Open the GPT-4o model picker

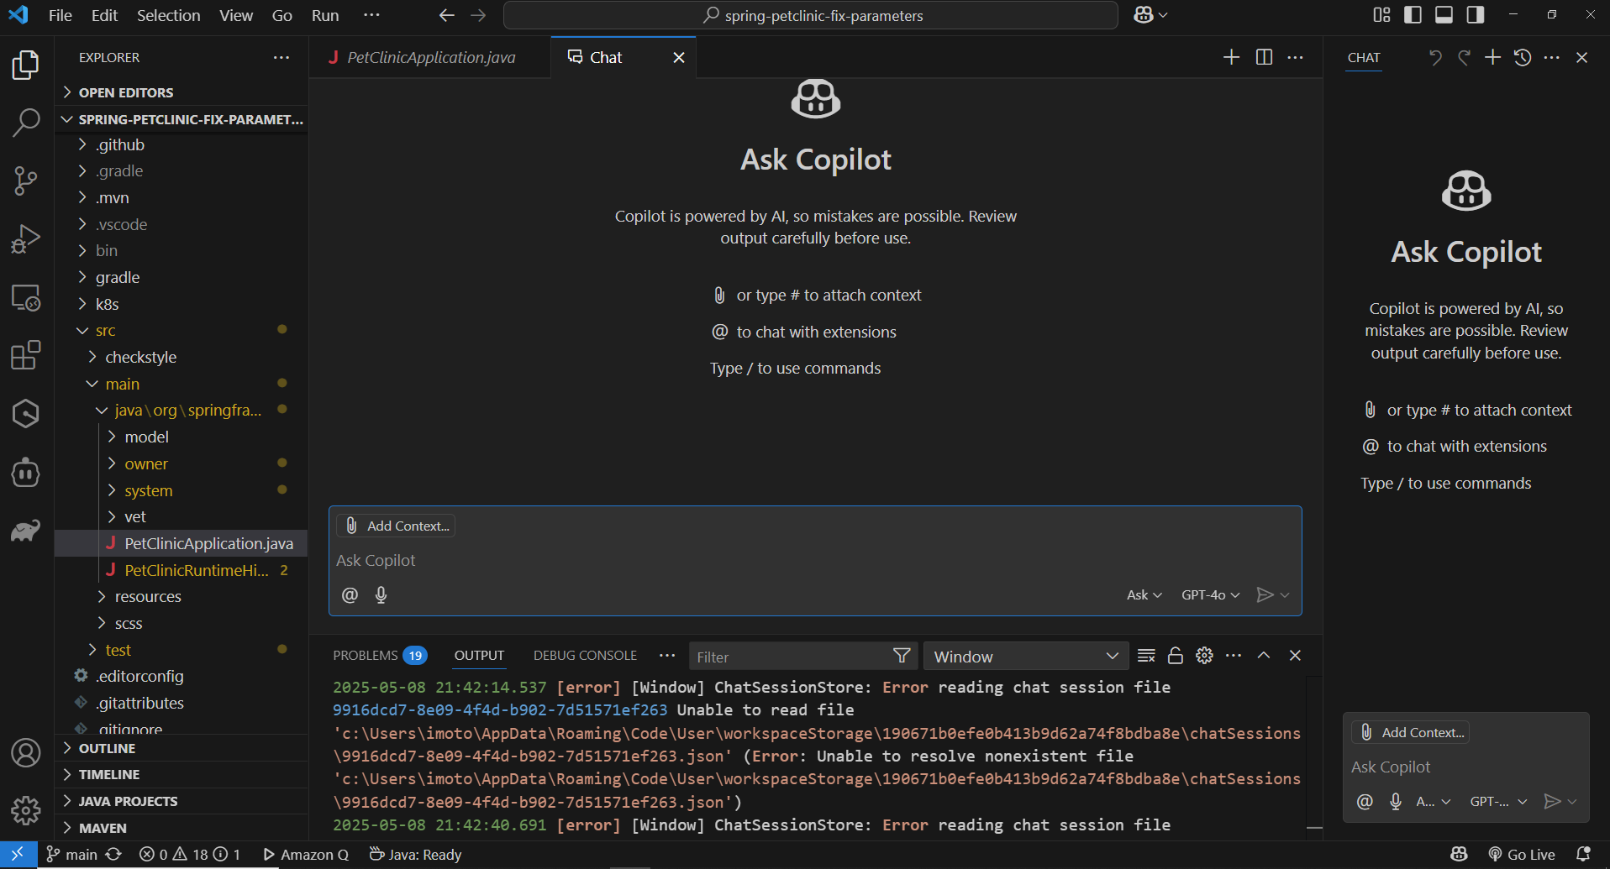(1211, 595)
